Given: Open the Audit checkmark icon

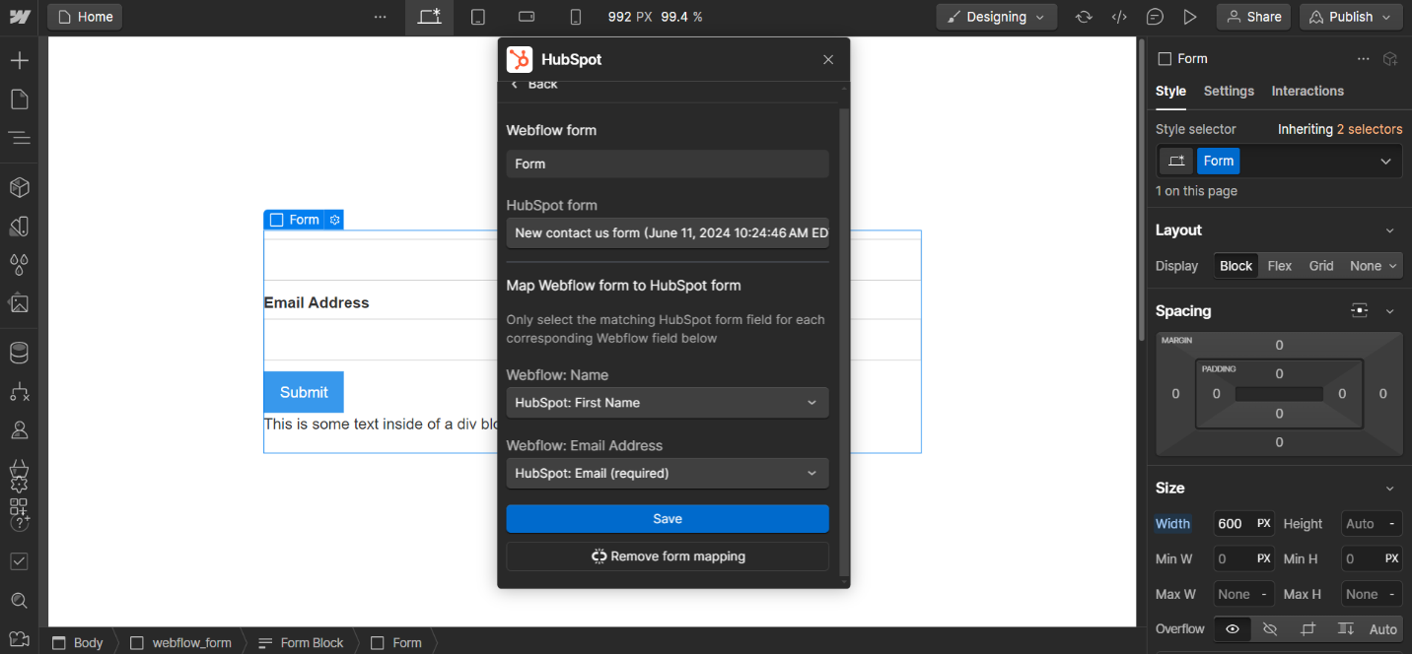Looking at the screenshot, I should tap(19, 561).
